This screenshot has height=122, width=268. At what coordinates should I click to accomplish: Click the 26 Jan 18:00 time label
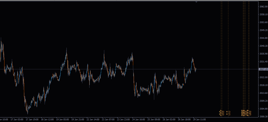click(184, 119)
